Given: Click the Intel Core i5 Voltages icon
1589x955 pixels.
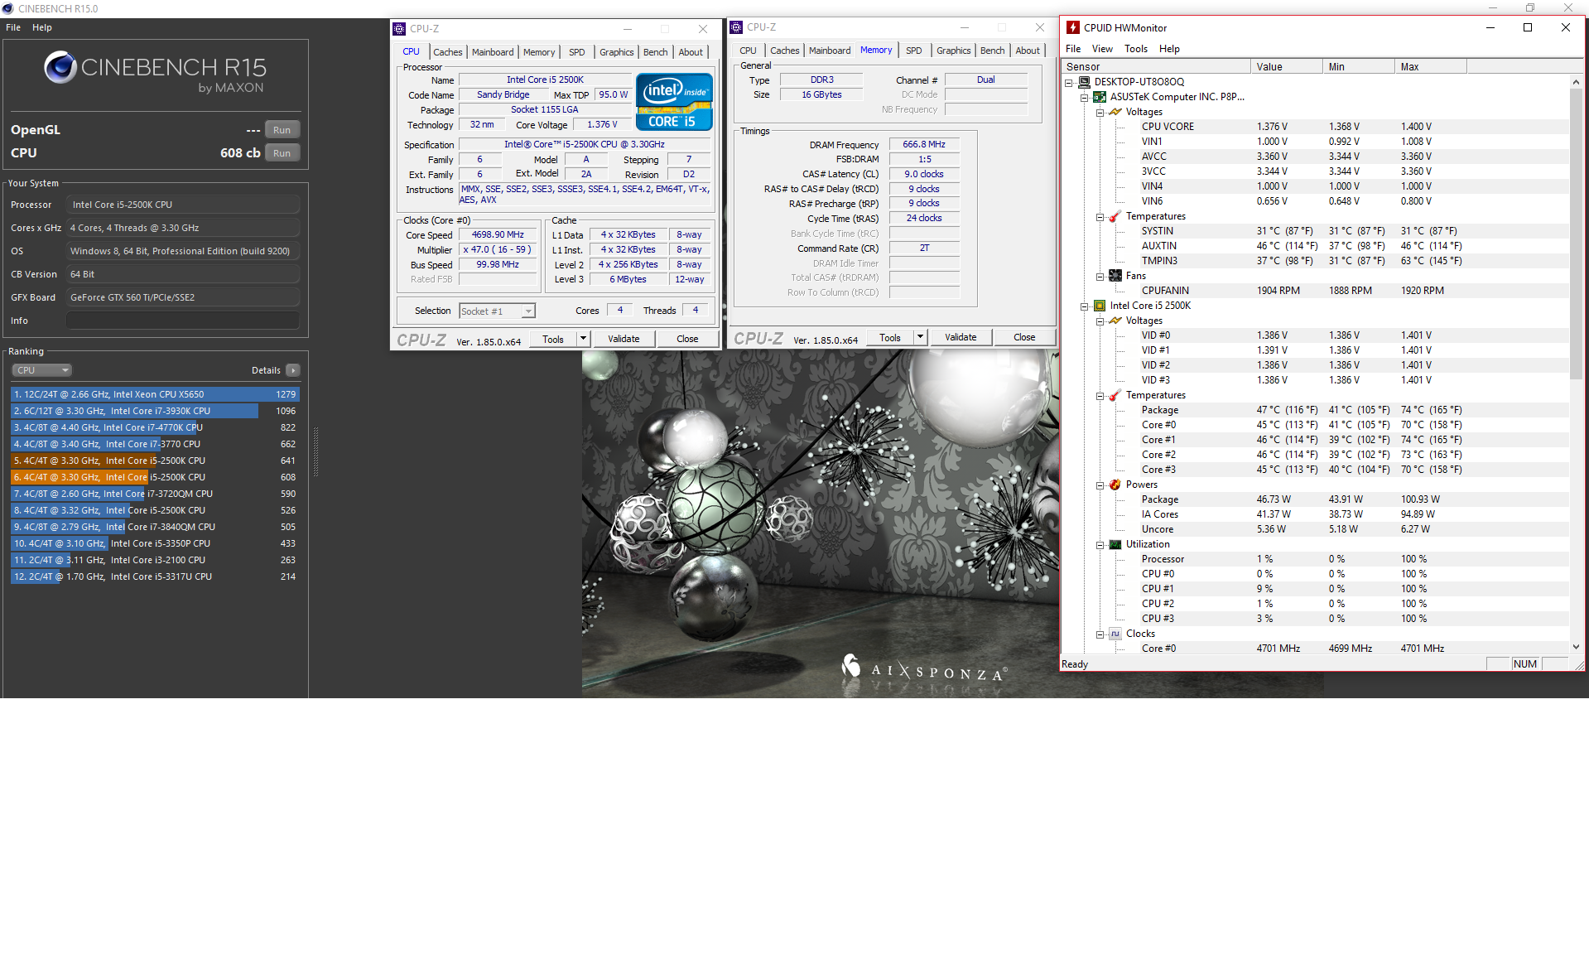Looking at the screenshot, I should pos(1115,321).
